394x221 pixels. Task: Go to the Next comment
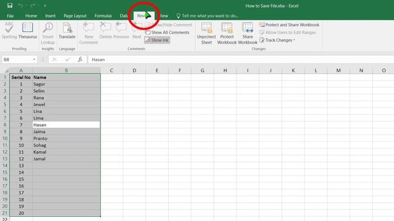point(137,31)
